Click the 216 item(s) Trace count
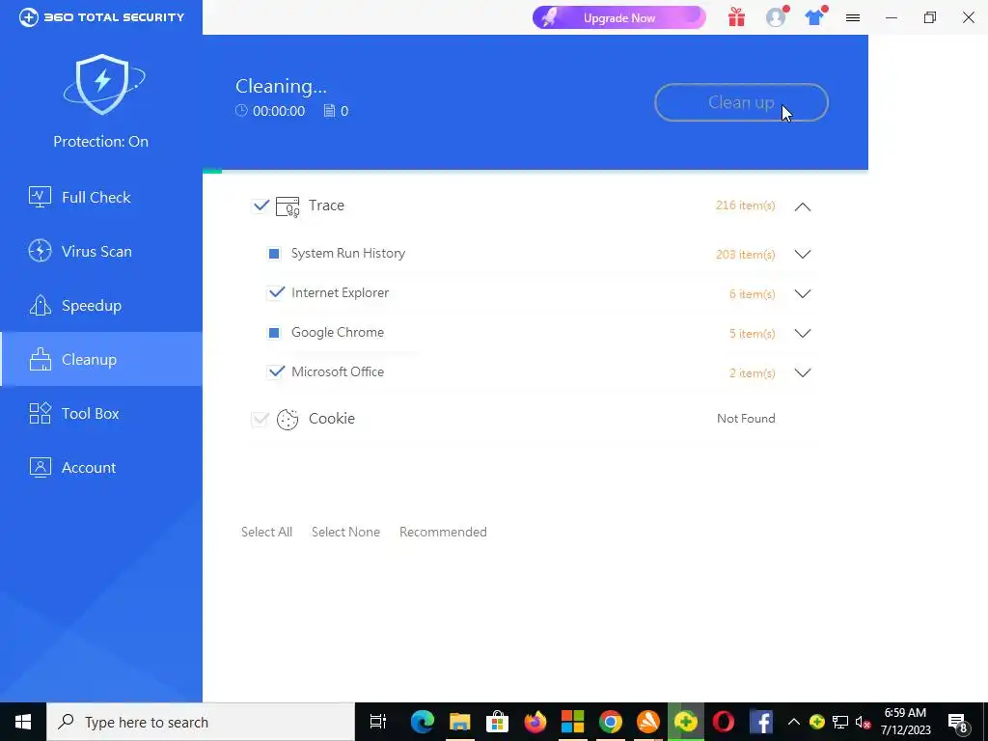This screenshot has width=988, height=741. pyautogui.click(x=746, y=206)
